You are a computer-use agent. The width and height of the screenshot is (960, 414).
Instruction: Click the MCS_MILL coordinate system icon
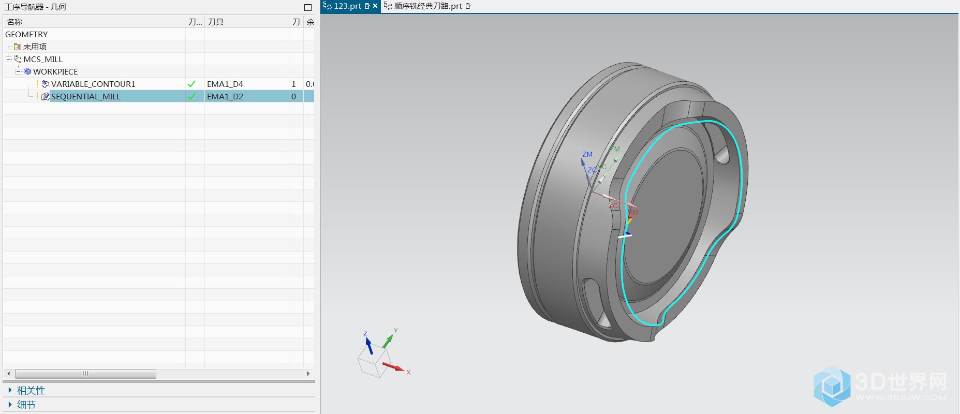tap(18, 59)
